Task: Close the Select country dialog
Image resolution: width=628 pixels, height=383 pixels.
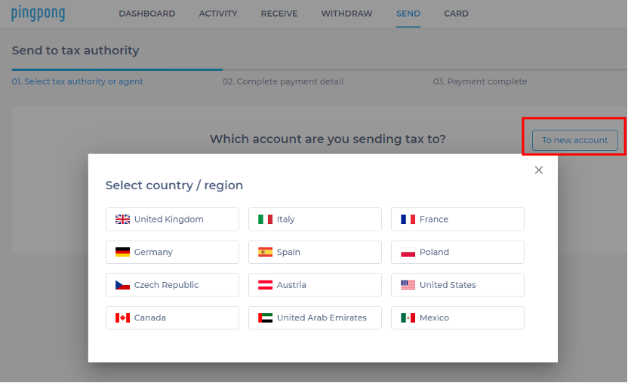Action: click(539, 170)
